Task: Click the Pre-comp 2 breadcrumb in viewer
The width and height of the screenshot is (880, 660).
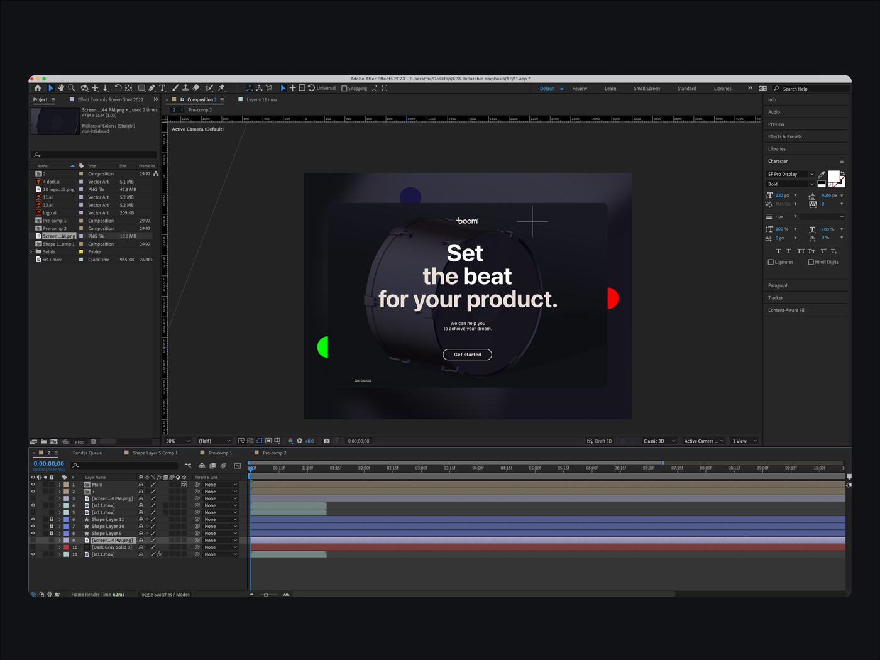Action: point(200,110)
